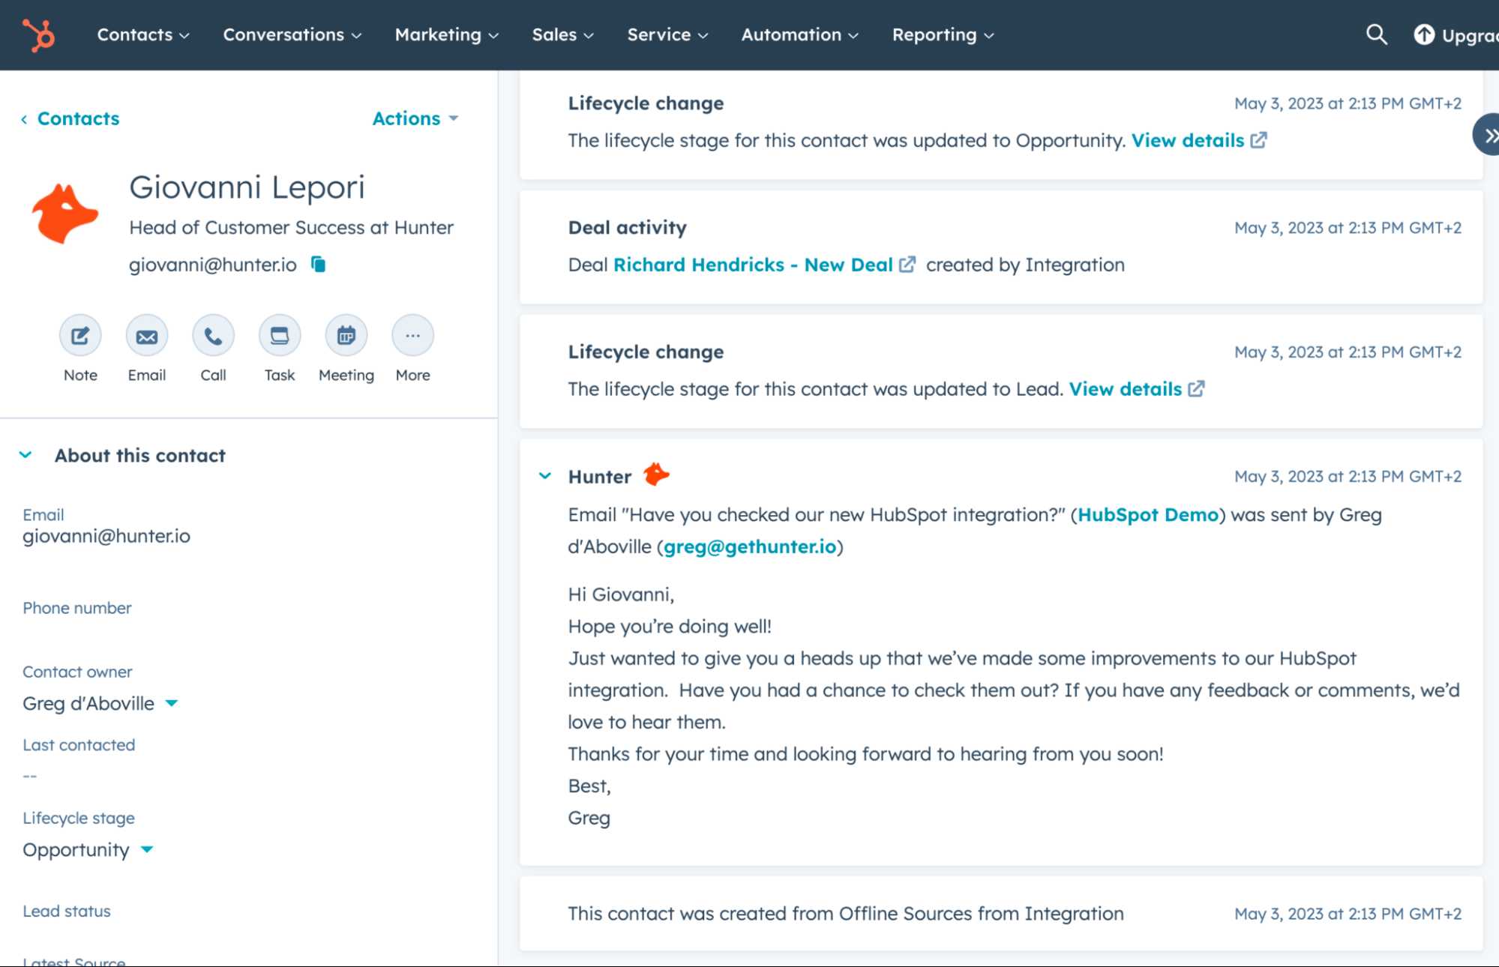Open Richard Hendricks - New Deal link

[752, 265]
